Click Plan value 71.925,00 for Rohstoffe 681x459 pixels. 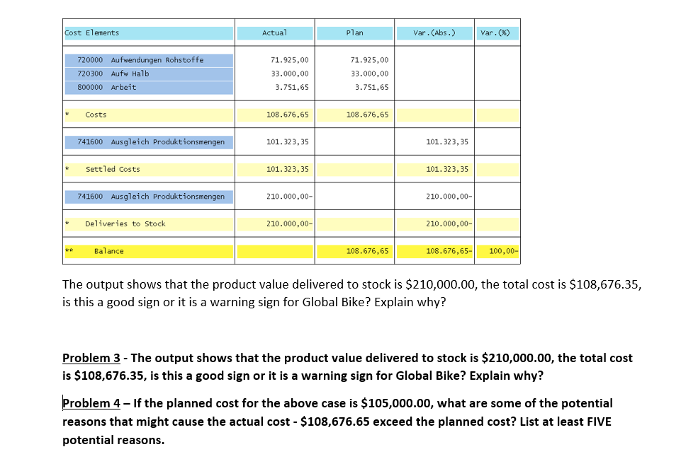370,60
